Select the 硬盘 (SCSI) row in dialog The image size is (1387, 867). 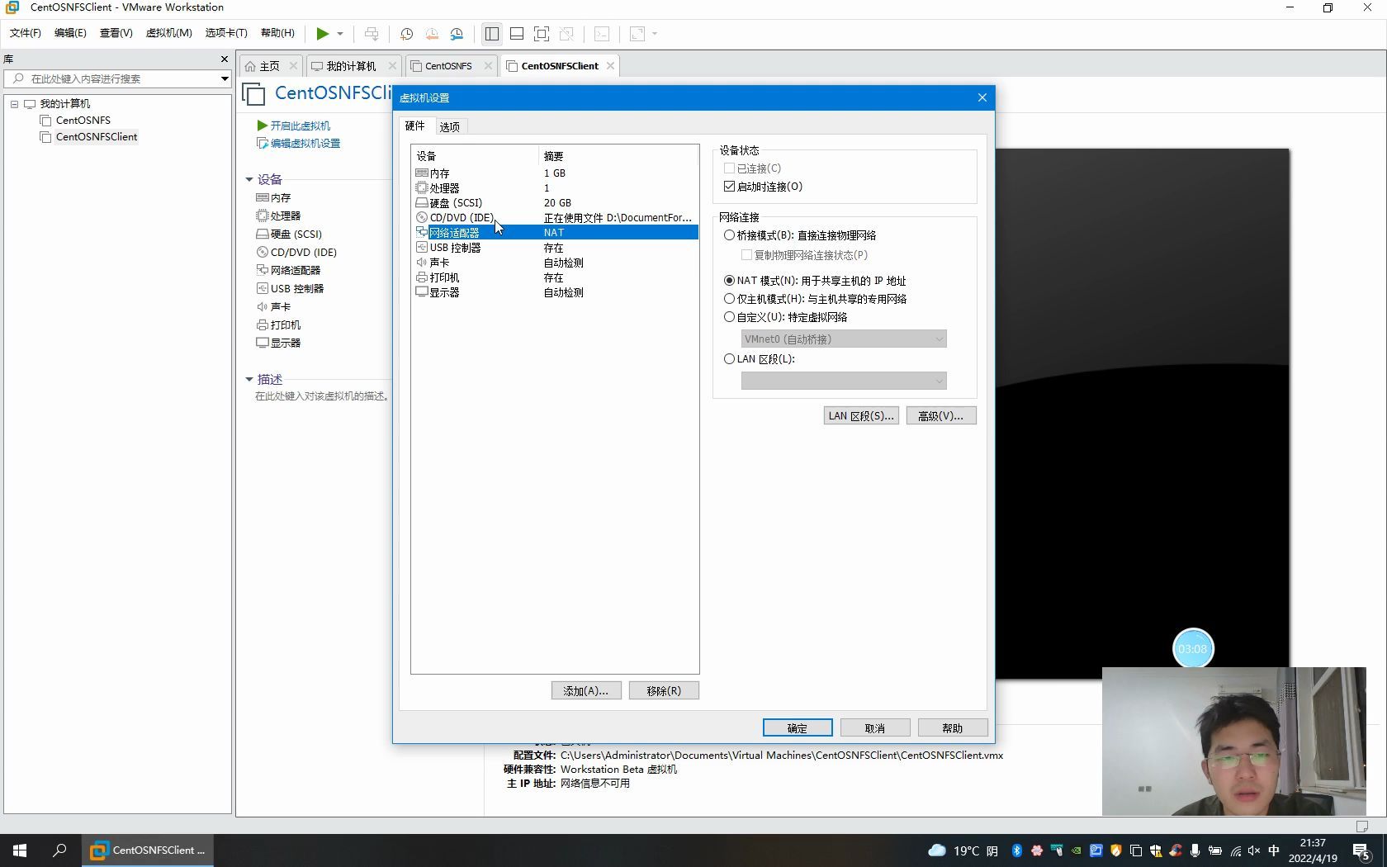tap(555, 203)
